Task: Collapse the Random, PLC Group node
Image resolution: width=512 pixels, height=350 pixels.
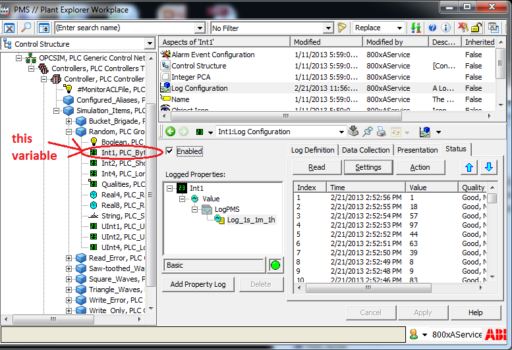Action: coord(69,132)
